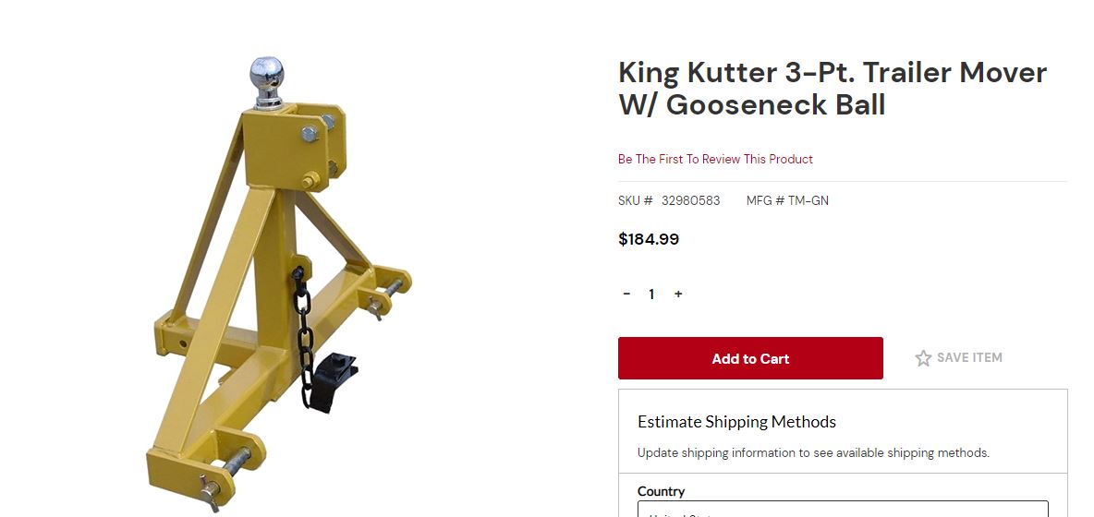Click the minus quantity button
The height and width of the screenshot is (517, 1094).
point(626,294)
